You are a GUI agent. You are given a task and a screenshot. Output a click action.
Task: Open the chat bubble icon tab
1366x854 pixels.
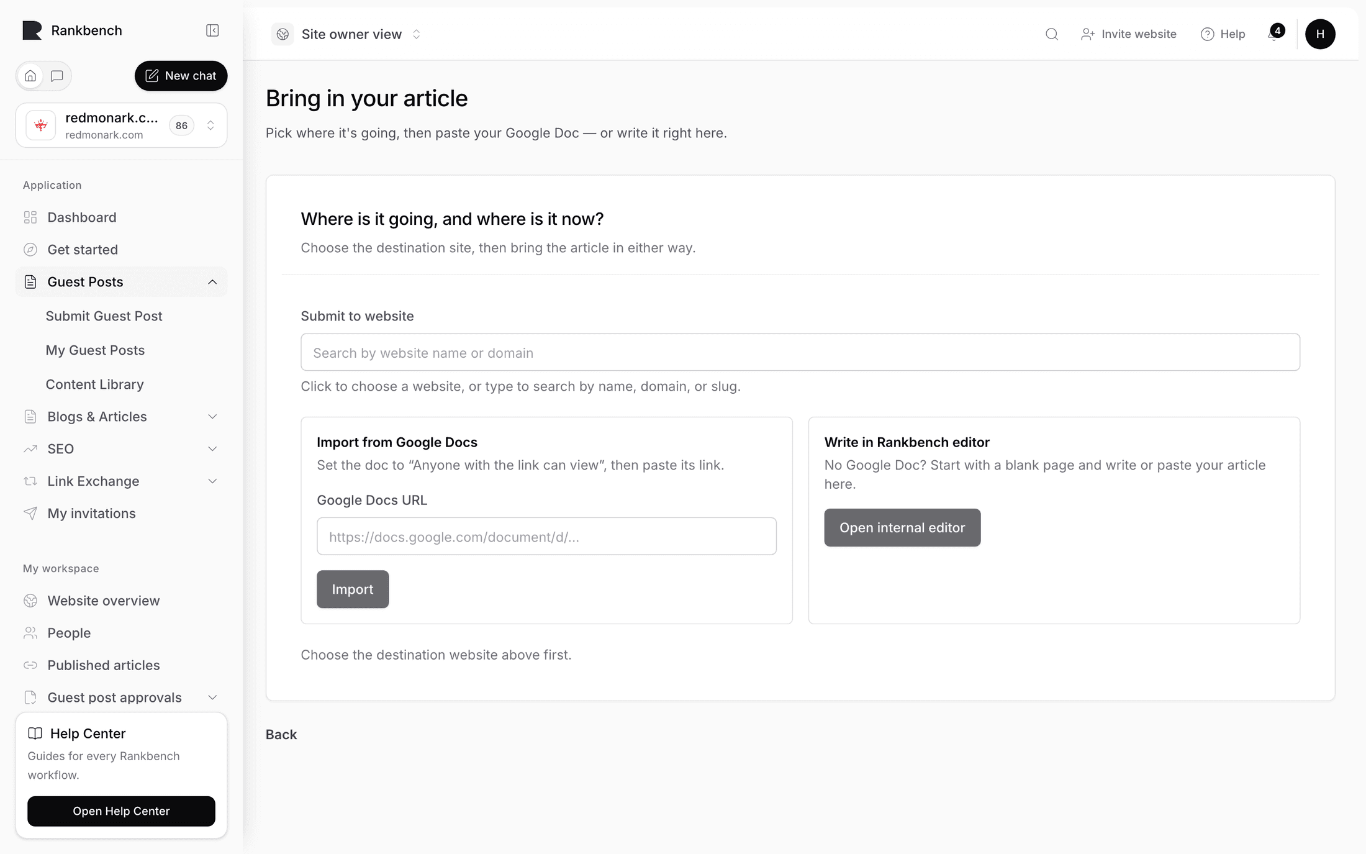pyautogui.click(x=57, y=76)
